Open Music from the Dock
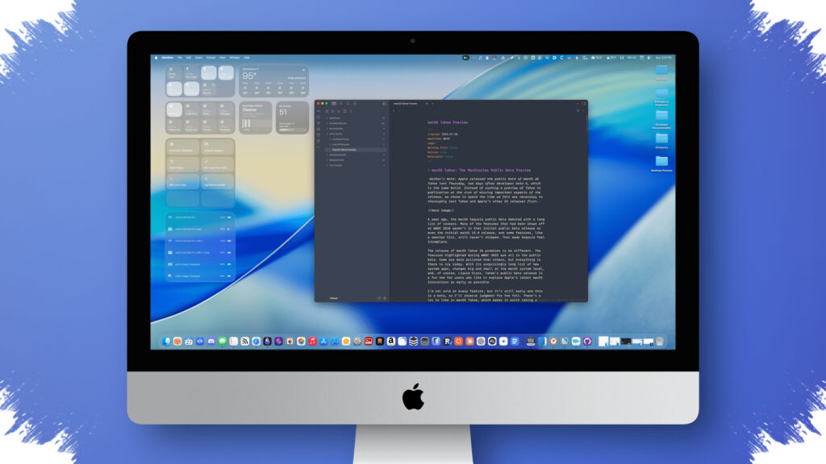This screenshot has height=464, width=826. [x=312, y=342]
